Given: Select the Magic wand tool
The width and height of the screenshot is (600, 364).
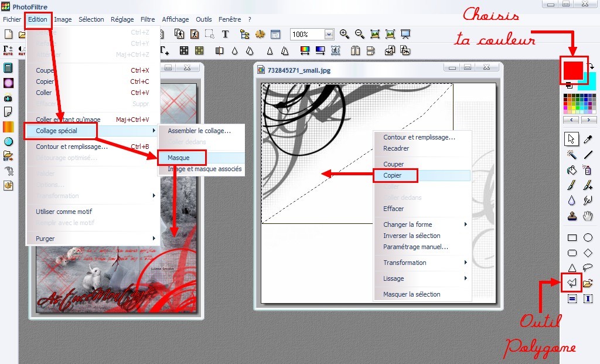Looking at the screenshot, I should tap(572, 155).
